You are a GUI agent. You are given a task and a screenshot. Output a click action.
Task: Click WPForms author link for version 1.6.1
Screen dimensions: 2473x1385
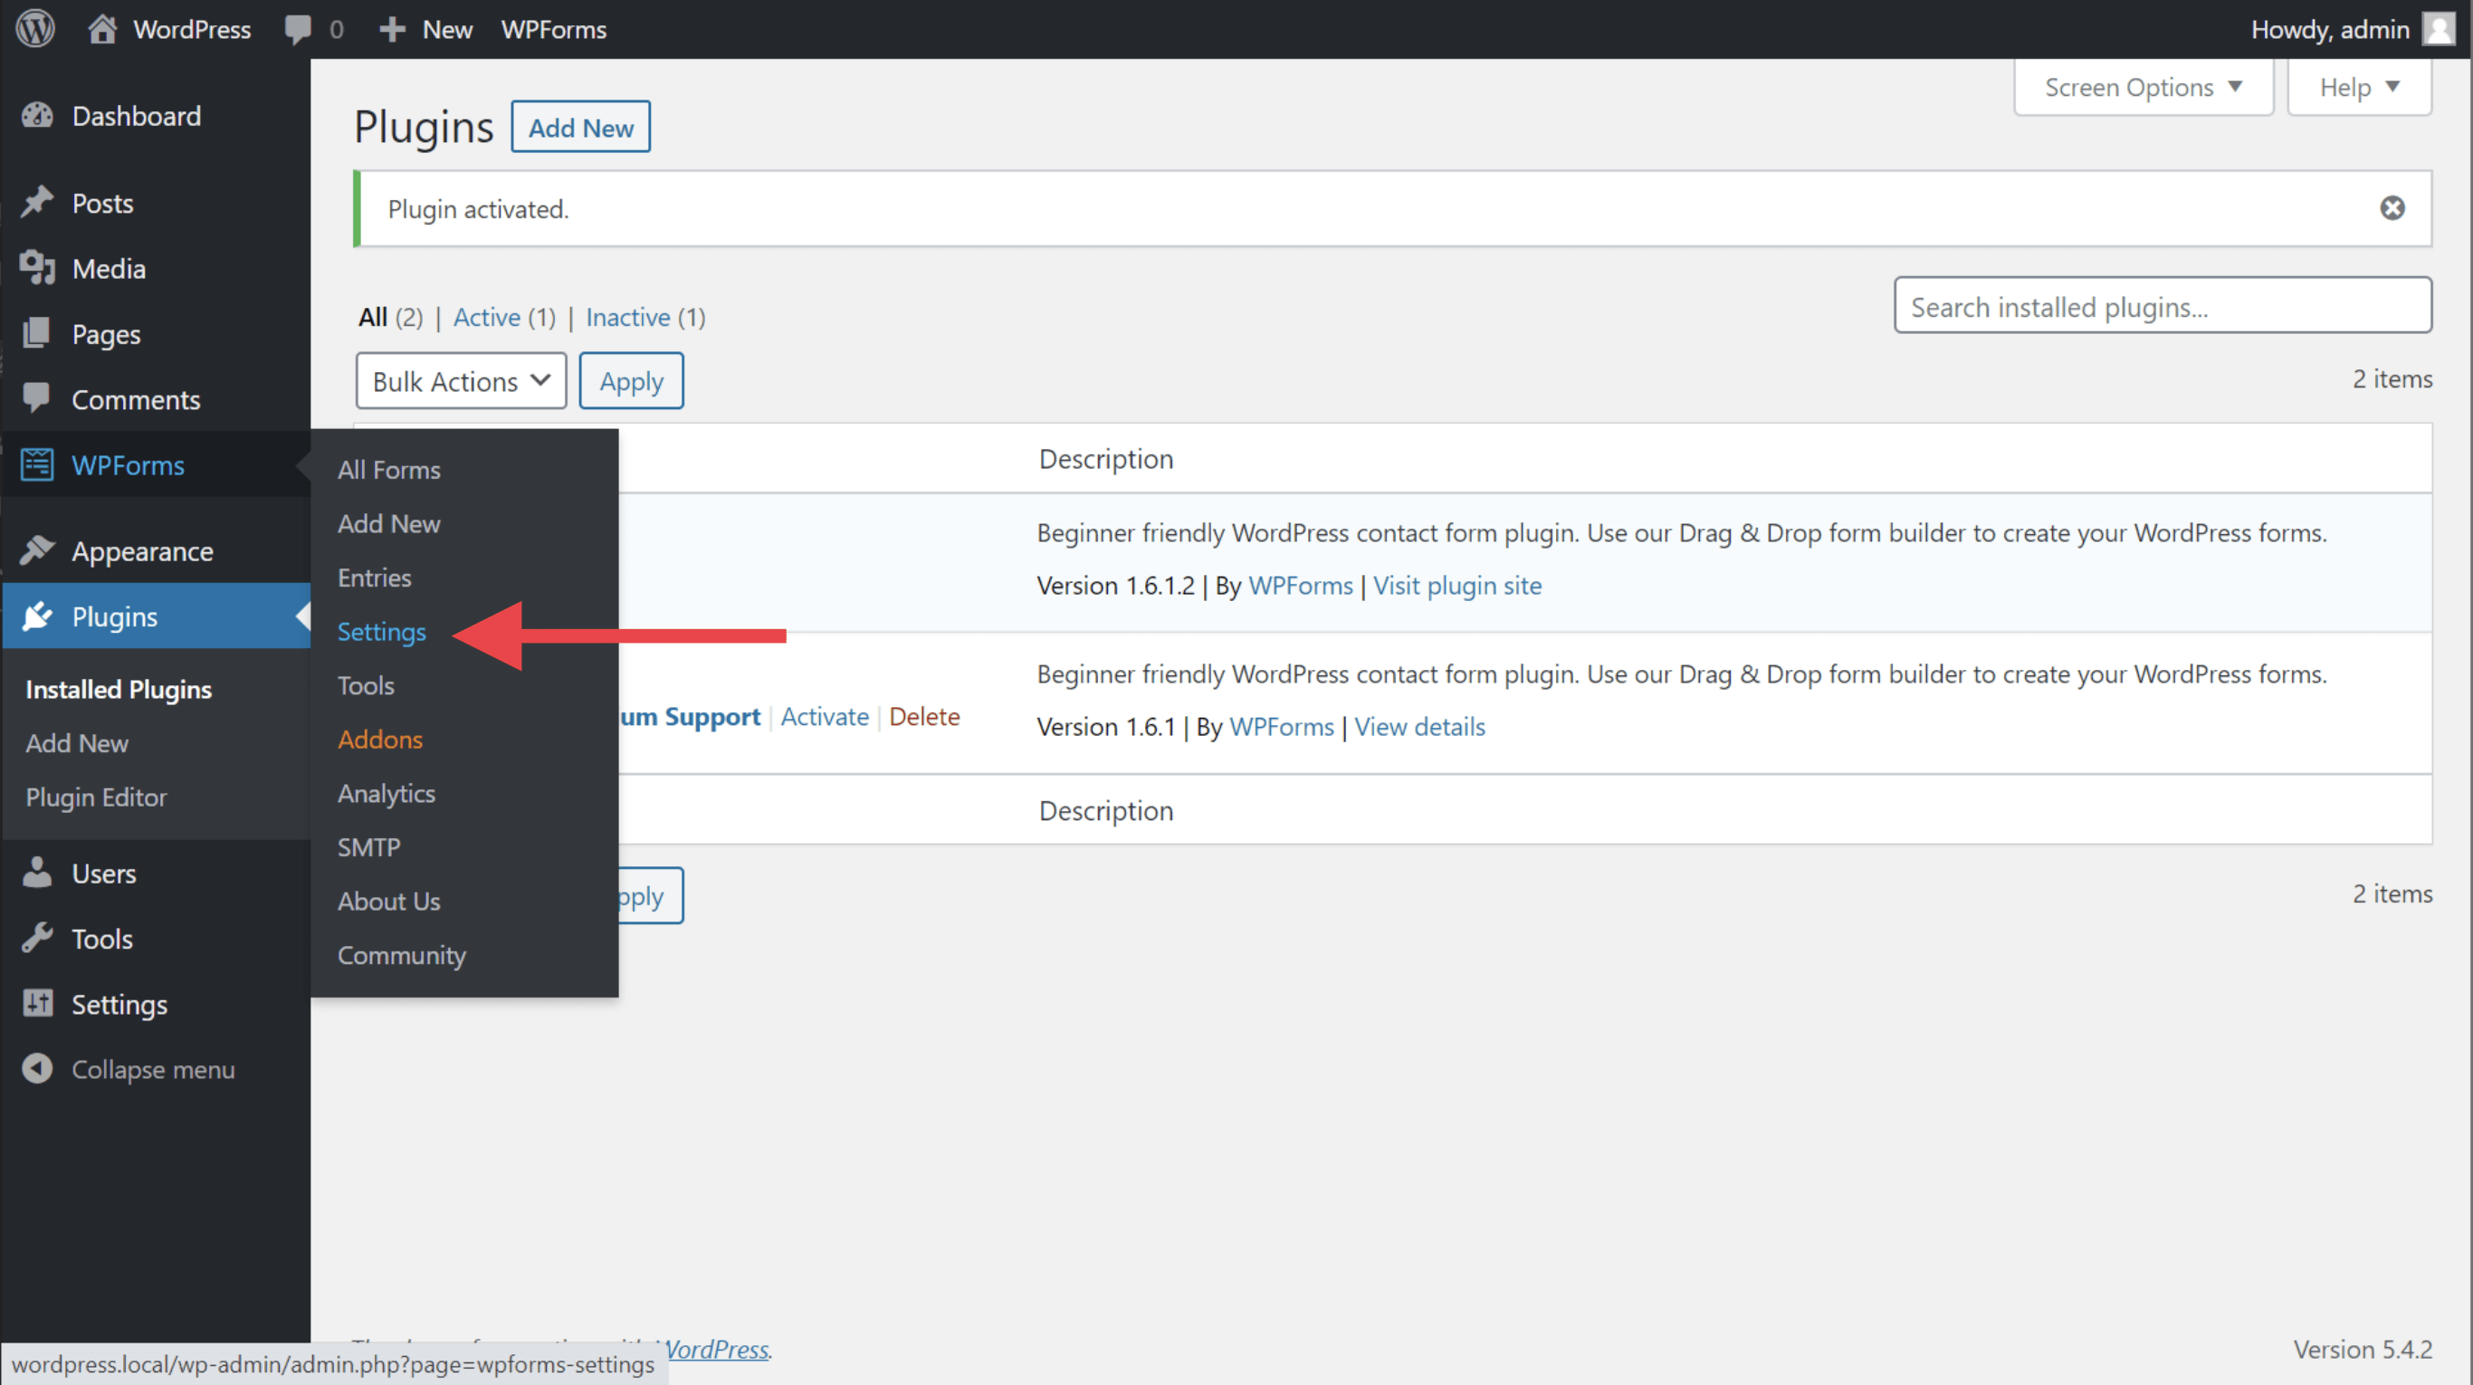click(x=1282, y=727)
